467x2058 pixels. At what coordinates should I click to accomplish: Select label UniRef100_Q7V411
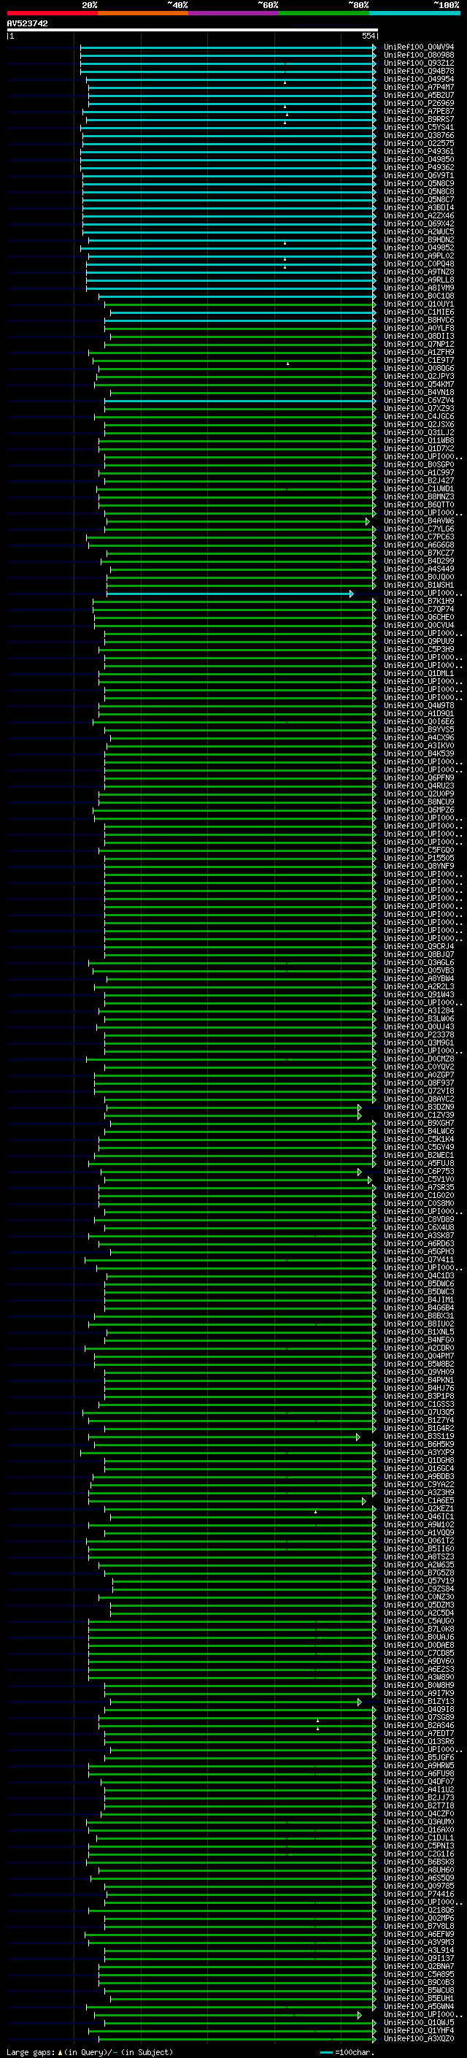point(419,1259)
